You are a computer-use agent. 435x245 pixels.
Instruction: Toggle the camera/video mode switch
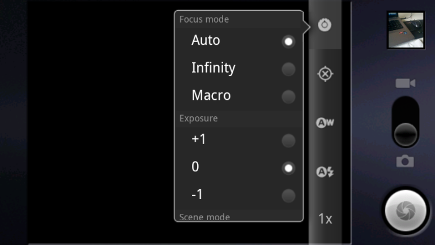[406, 123]
